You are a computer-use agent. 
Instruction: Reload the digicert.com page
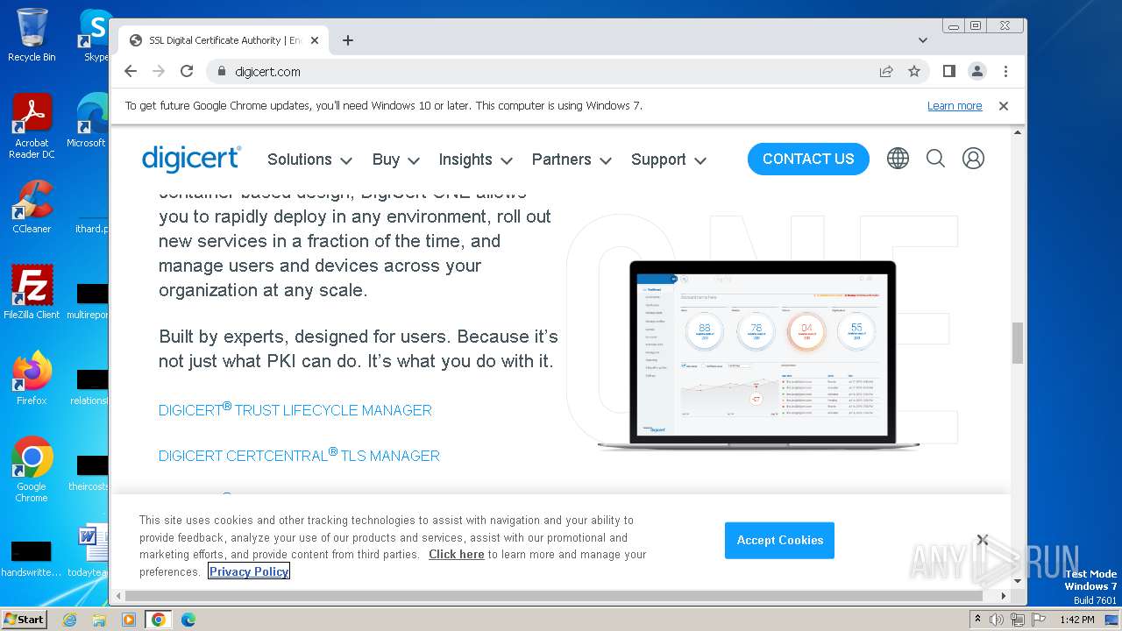187,71
